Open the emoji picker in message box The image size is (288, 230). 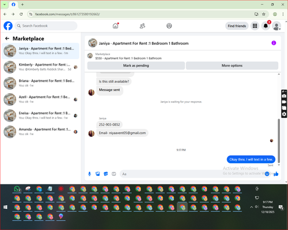(267, 174)
